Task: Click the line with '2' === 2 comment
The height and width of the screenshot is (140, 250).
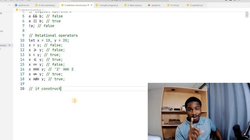Action: click(51, 69)
